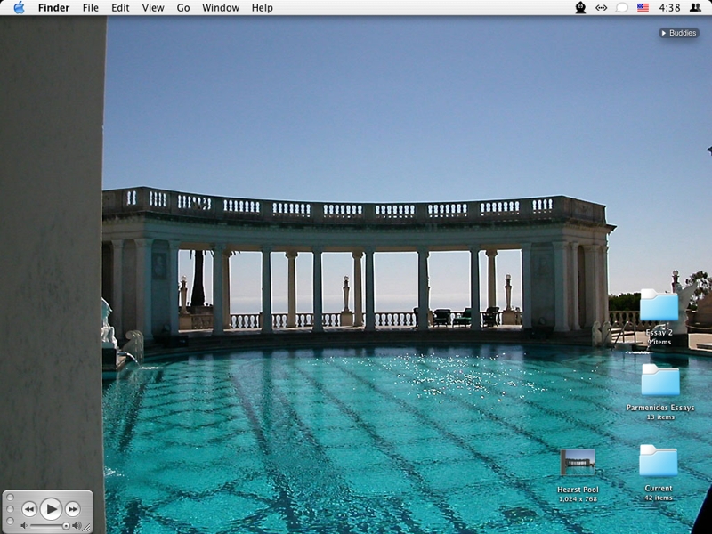
Task: Open the File menu
Action: coord(91,8)
